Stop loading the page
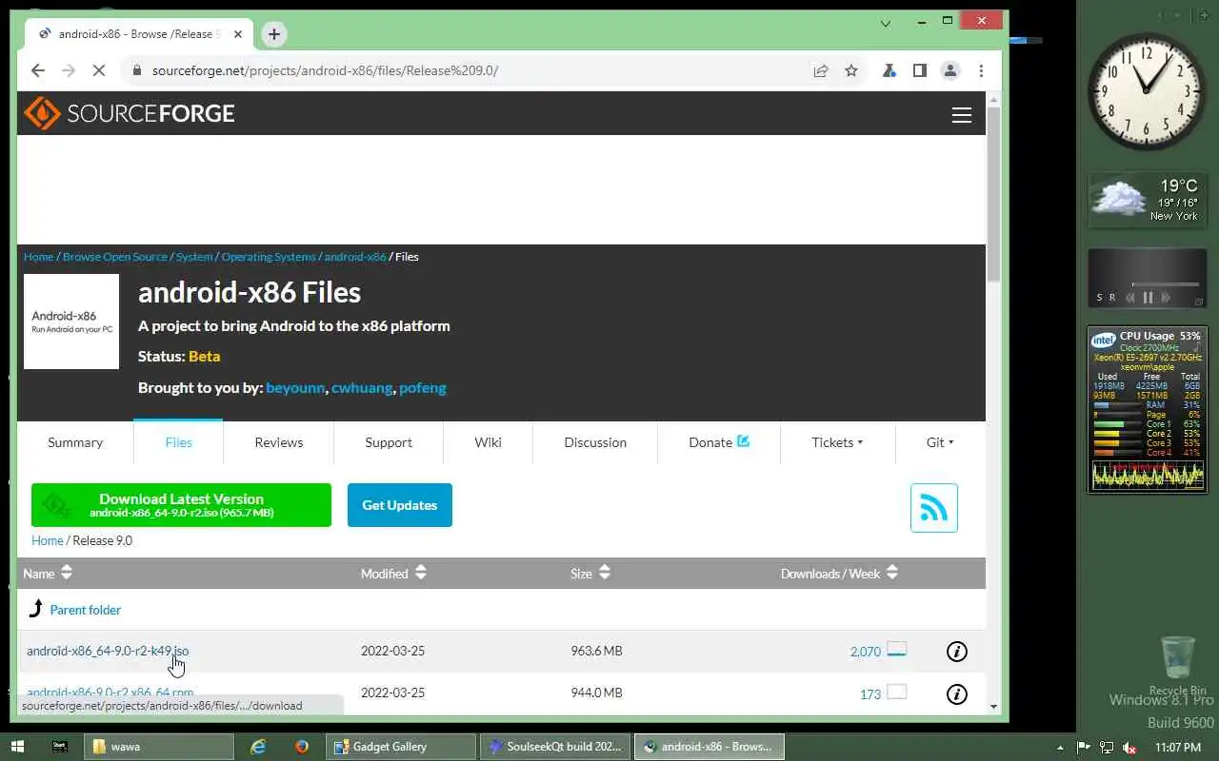 (97, 70)
